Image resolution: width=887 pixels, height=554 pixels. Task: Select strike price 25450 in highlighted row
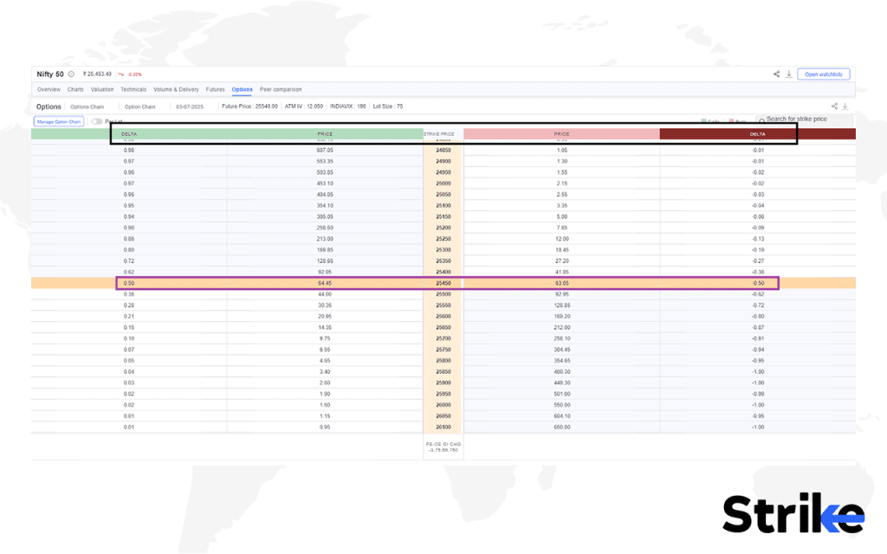pyautogui.click(x=443, y=283)
